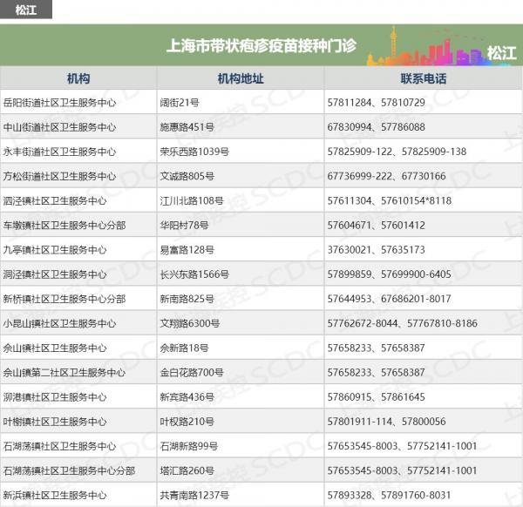Screen dimensions: 523x507
Task: Click phone 57762672-8044、57767810-8186
Action: click(x=402, y=324)
